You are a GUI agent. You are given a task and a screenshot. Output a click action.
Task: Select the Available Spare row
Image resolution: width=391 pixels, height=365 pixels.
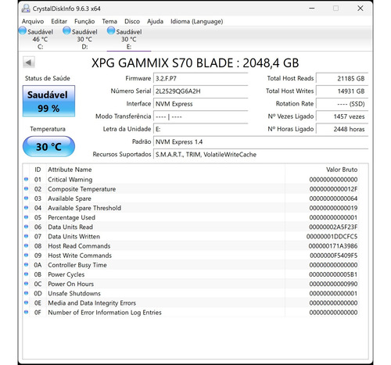tap(191, 199)
